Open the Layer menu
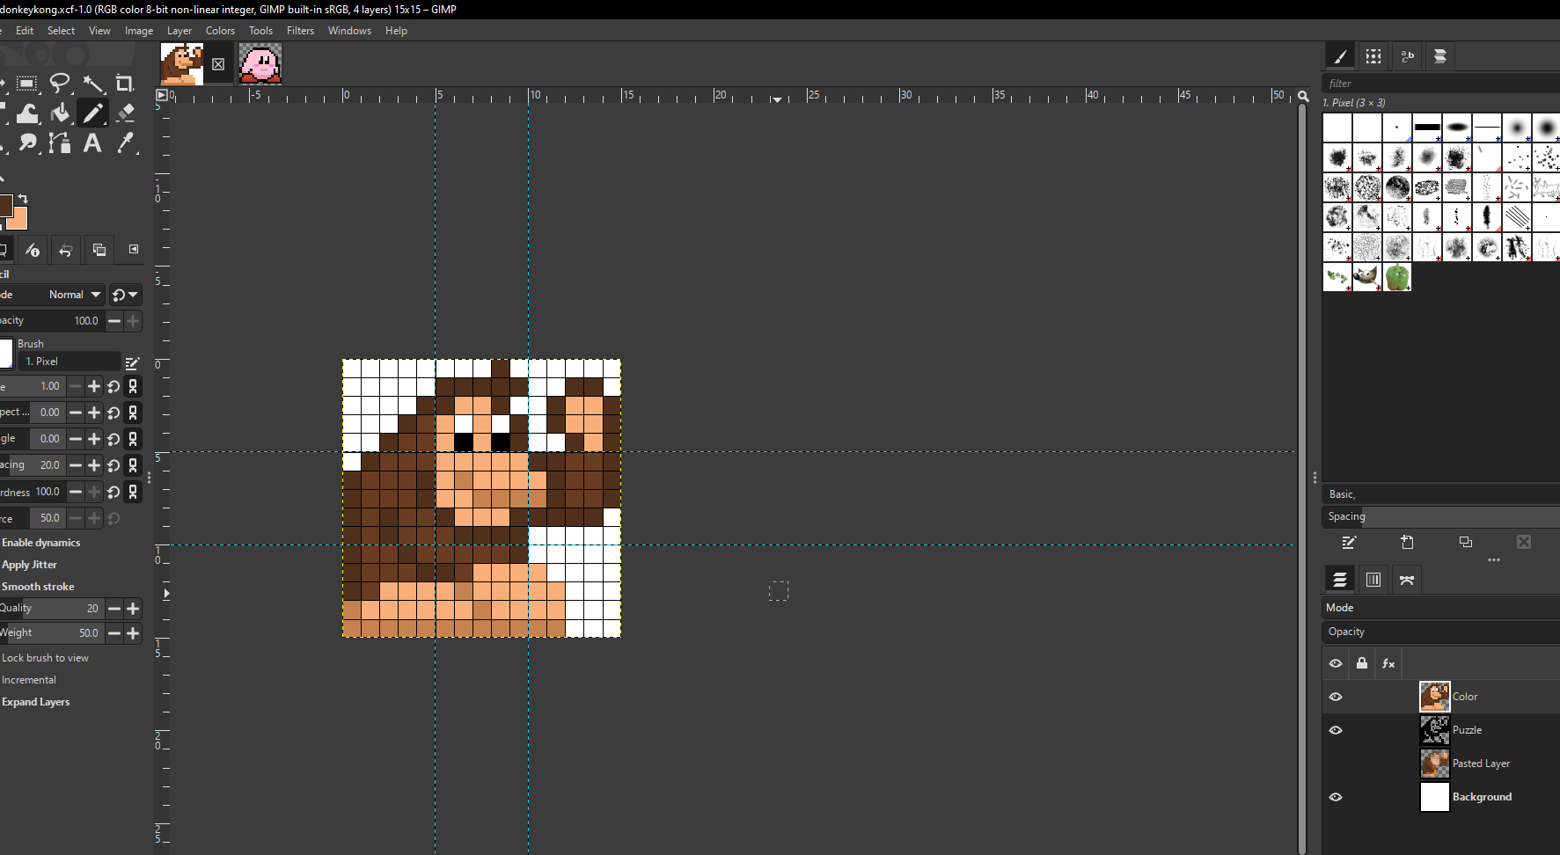The width and height of the screenshot is (1560, 855). tap(179, 31)
